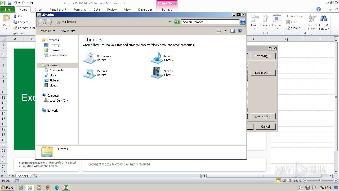The width and height of the screenshot is (339, 191).
Task: Click the Cut scissors icon
Action: [x=15, y=16]
